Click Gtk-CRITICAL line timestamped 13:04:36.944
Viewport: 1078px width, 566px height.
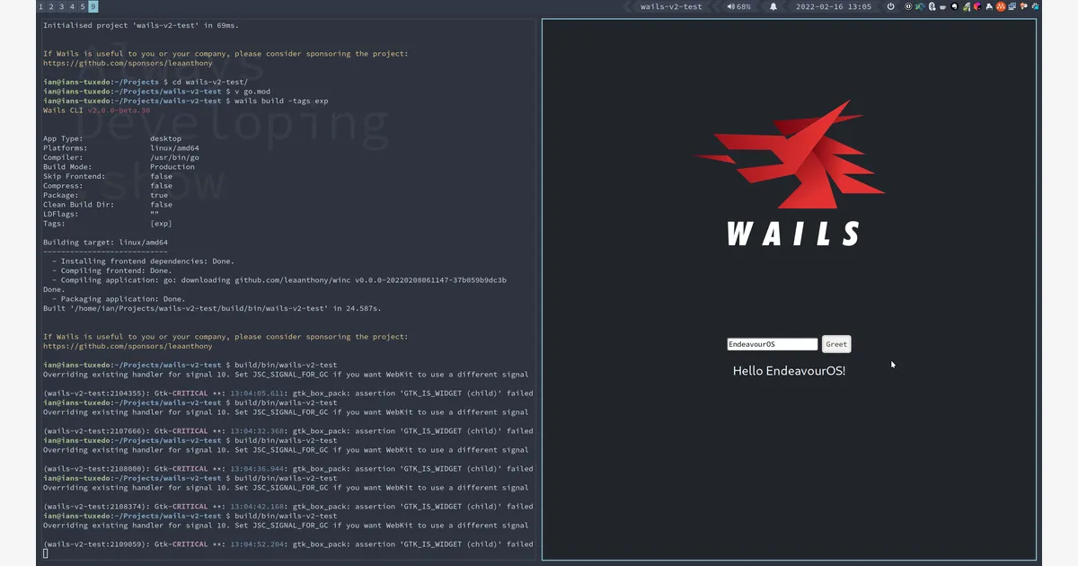coord(287,469)
